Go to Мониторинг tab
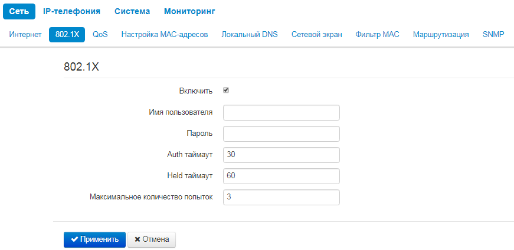514x250 pixels. tap(189, 11)
